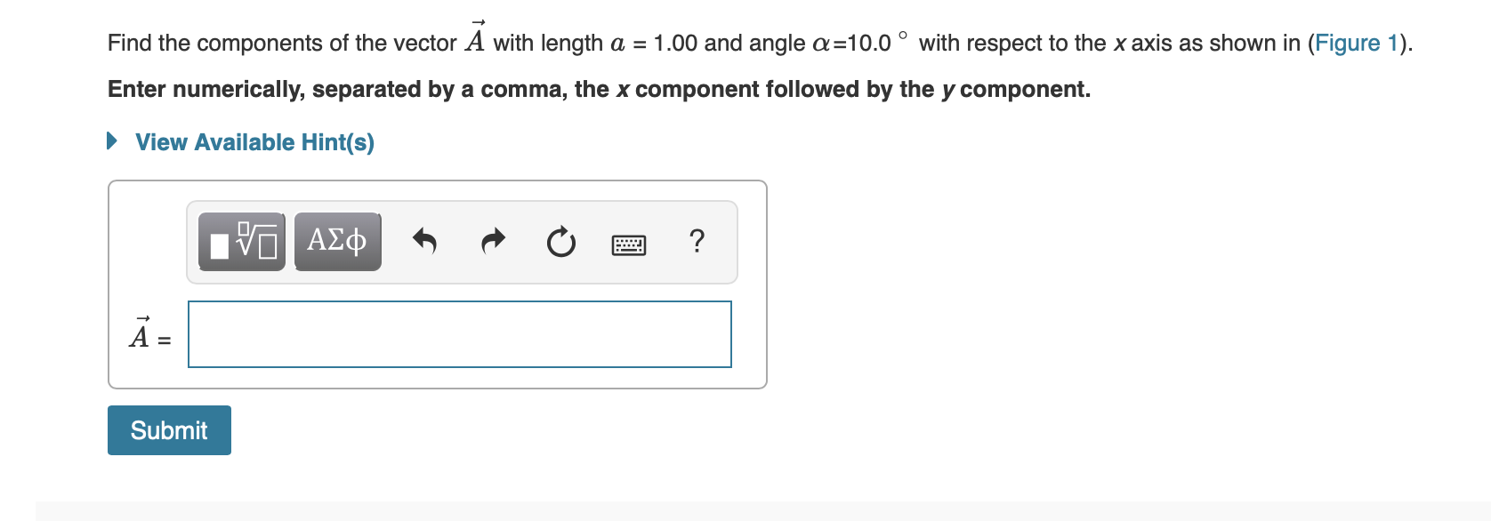Submit the answer
This screenshot has width=1491, height=521.
(x=169, y=429)
